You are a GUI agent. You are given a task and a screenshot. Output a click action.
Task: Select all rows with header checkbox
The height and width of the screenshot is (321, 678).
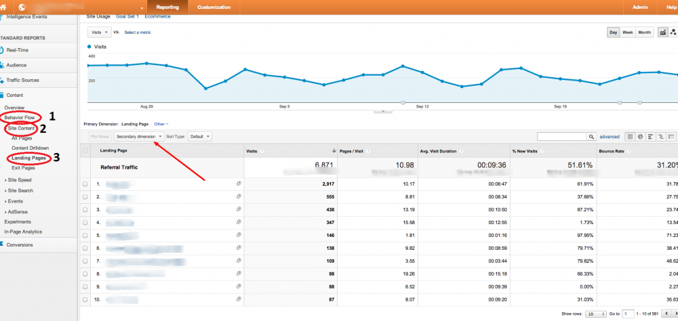click(85, 150)
